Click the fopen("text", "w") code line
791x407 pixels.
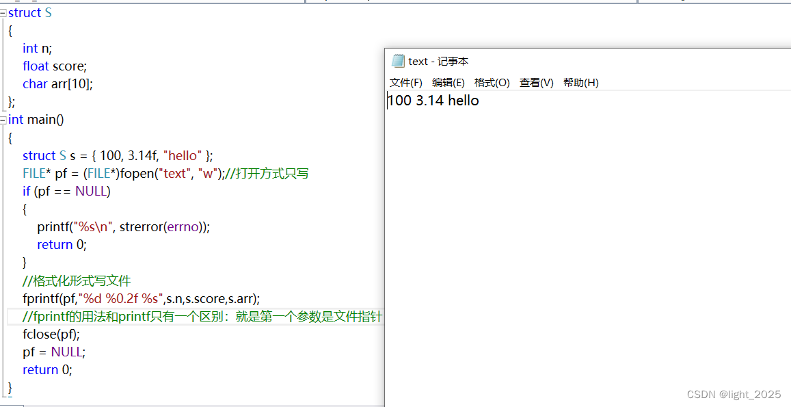123,174
